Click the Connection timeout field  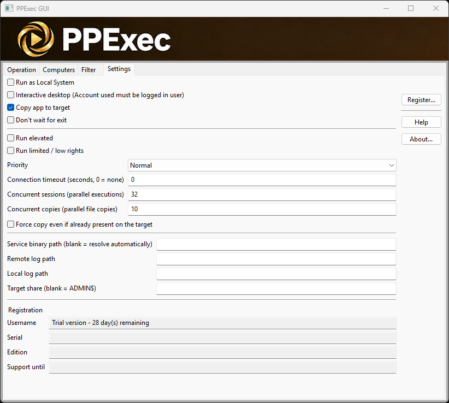(262, 180)
